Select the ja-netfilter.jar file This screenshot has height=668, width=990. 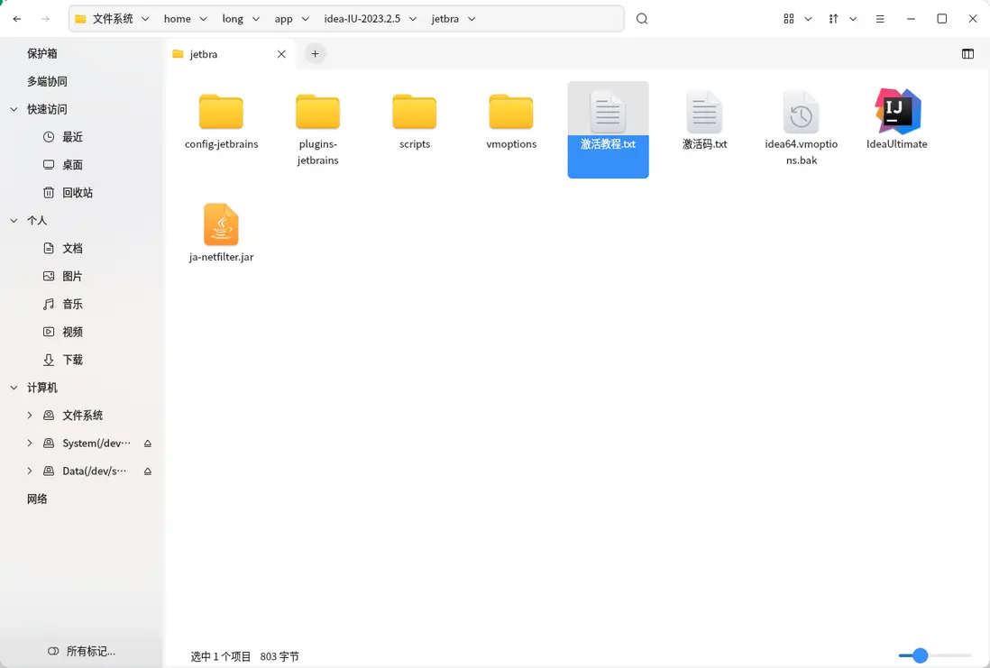221,233
